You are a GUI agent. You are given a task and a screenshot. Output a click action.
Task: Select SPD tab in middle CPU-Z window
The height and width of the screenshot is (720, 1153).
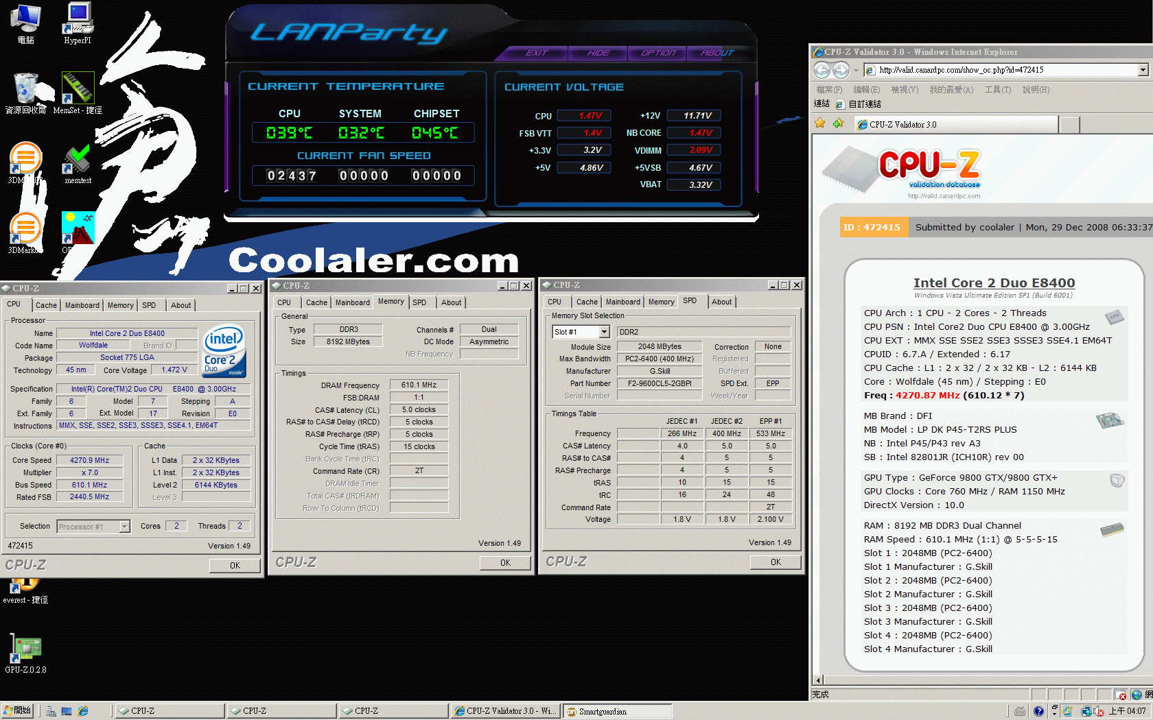click(x=419, y=302)
